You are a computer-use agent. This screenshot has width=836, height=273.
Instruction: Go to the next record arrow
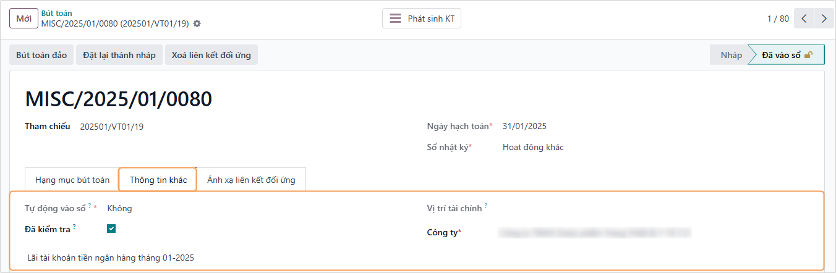pos(824,19)
